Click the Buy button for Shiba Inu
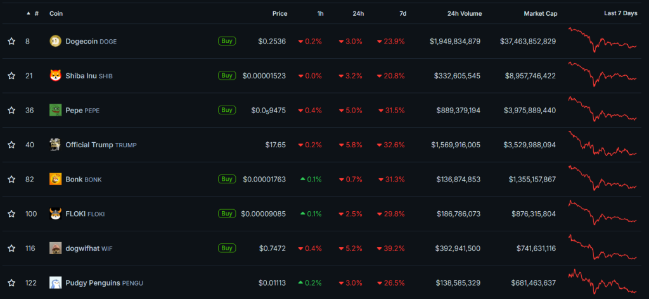The height and width of the screenshot is (299, 649). click(x=227, y=76)
